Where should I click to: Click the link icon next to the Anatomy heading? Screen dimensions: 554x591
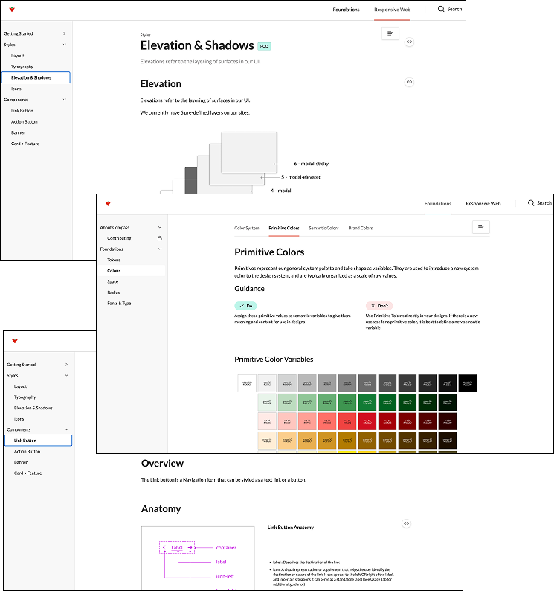coord(407,523)
